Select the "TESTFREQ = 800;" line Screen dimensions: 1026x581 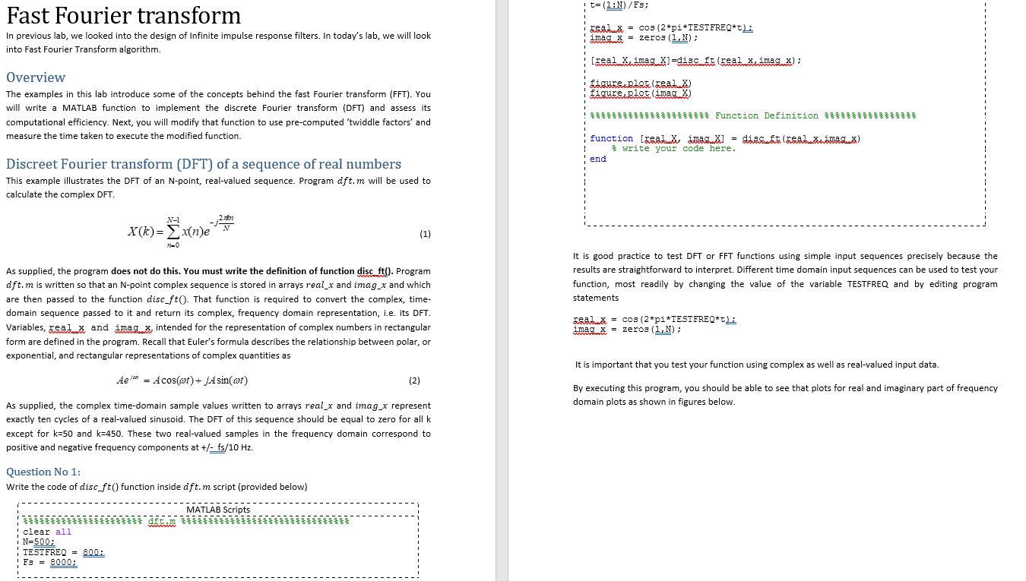[x=65, y=552]
